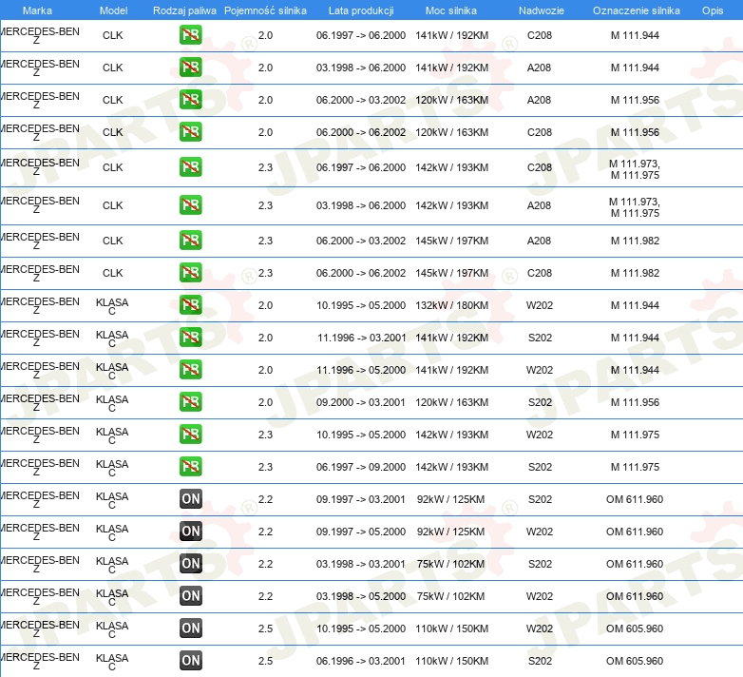Click the Opis column header
This screenshot has height=677, width=743.
point(712,10)
